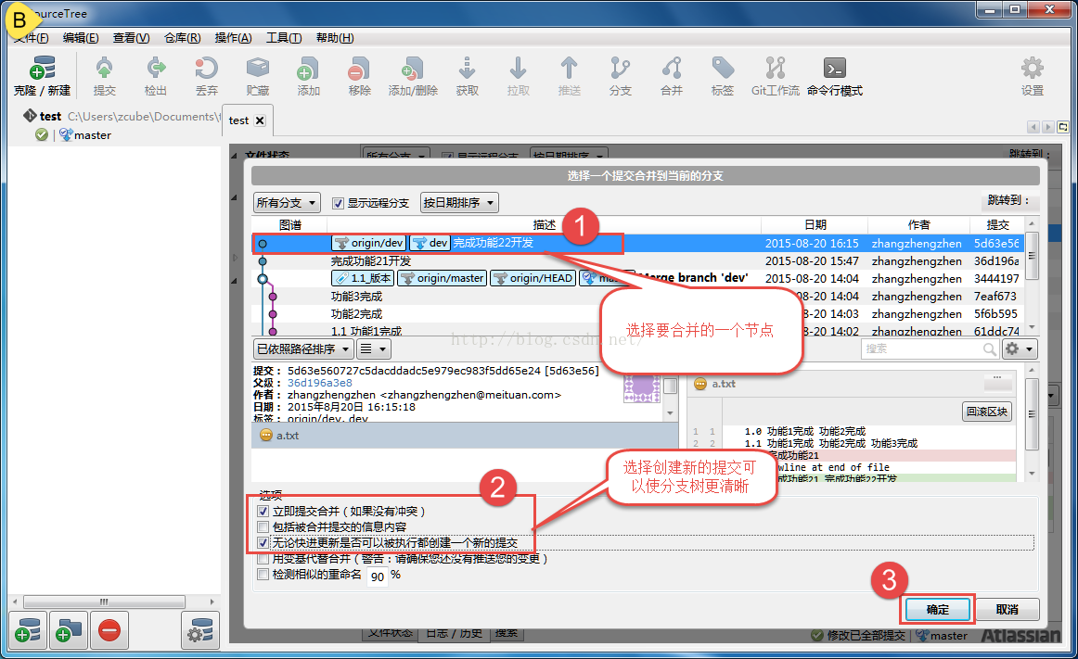
Task: Click red remove bookmark icon
Action: click(109, 629)
